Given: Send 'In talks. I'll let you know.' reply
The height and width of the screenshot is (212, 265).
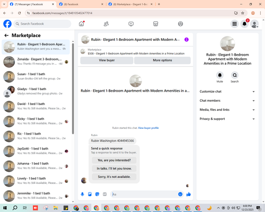Looking at the screenshot, I should 114,169.
